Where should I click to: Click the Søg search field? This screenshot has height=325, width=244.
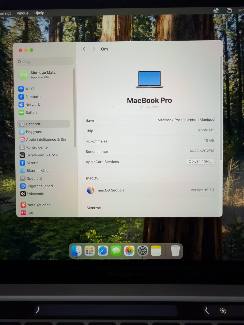coord(45,62)
